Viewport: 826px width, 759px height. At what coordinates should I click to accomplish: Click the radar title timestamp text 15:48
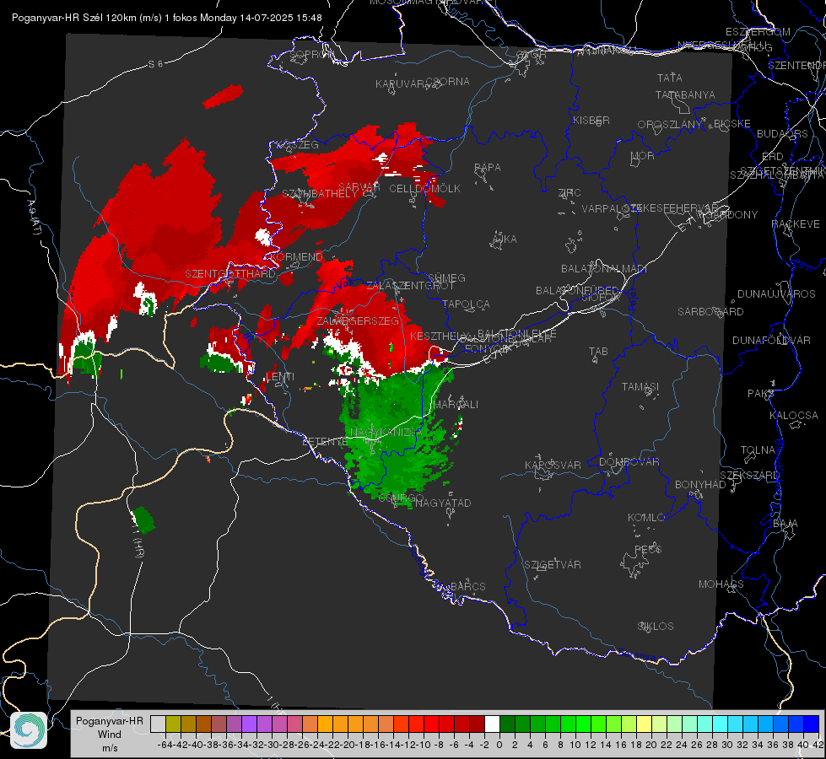(x=310, y=18)
